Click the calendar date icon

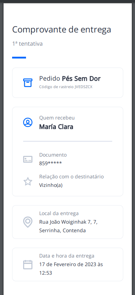coord(28,265)
